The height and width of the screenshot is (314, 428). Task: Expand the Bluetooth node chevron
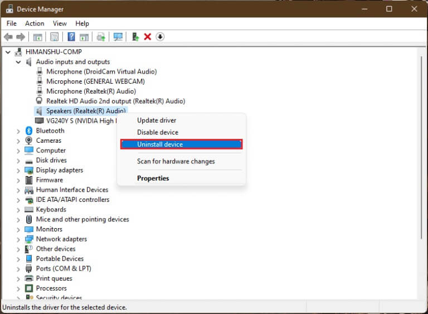[18, 132]
